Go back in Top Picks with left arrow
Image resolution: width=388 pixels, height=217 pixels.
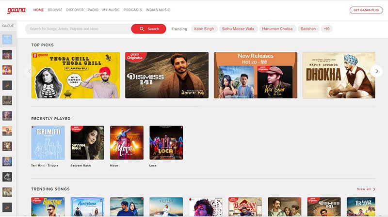point(30,71)
